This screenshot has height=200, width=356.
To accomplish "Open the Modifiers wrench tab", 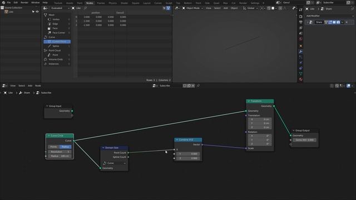I will [301, 52].
